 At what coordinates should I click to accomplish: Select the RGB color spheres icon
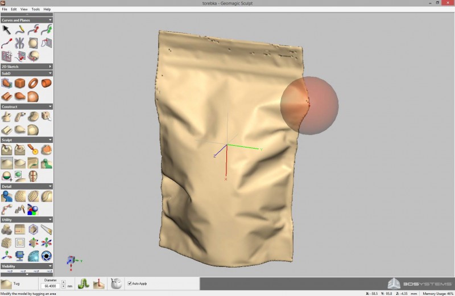point(33,209)
